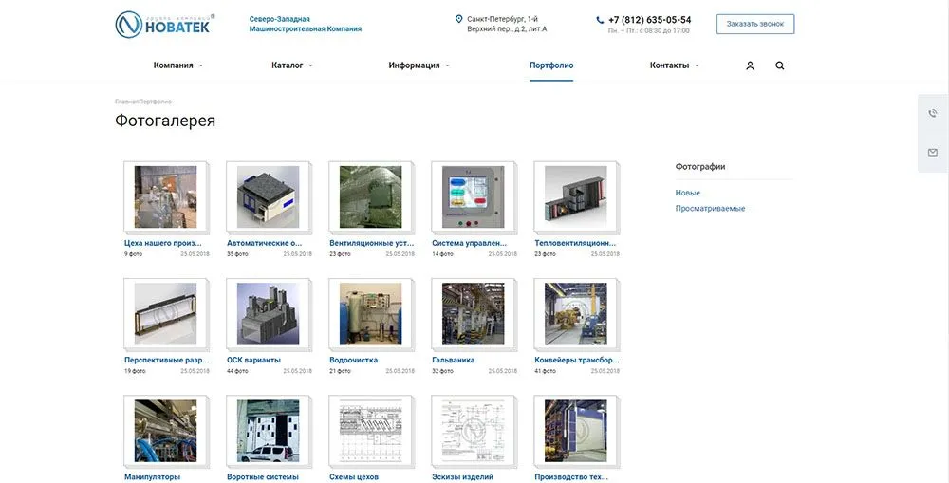This screenshot has height=483, width=949.
Task: Open the Портфолио menu tab
Action: tap(551, 65)
